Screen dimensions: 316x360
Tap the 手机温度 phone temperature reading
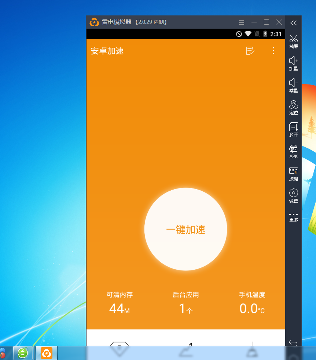point(252,303)
